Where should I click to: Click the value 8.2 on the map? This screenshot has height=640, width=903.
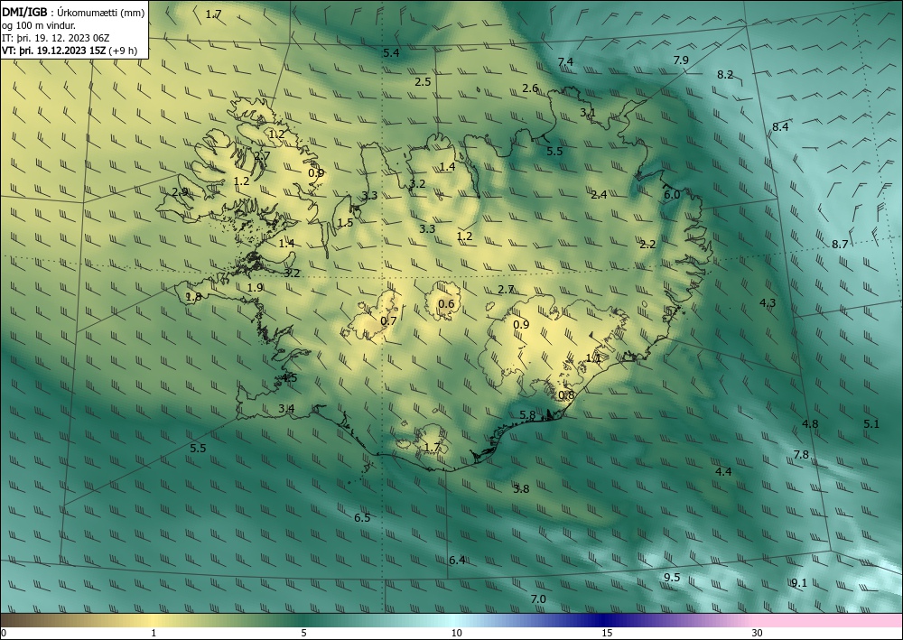[725, 74]
